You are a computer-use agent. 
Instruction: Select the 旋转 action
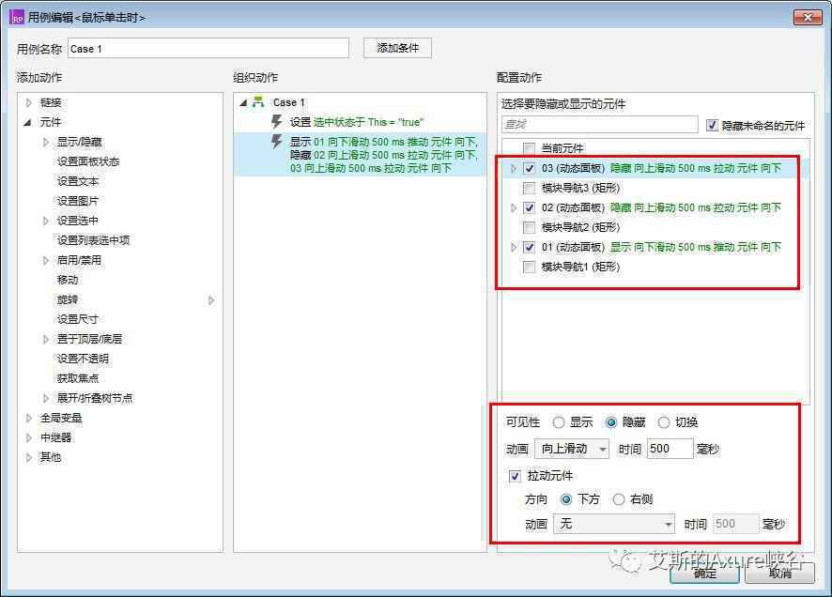click(x=68, y=299)
